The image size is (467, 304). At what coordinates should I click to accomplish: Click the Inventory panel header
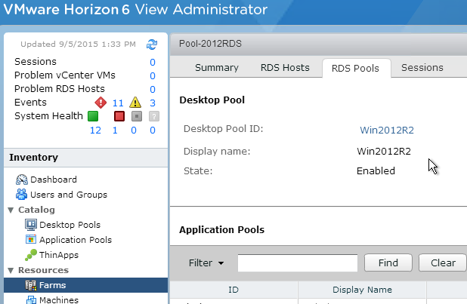pos(86,158)
